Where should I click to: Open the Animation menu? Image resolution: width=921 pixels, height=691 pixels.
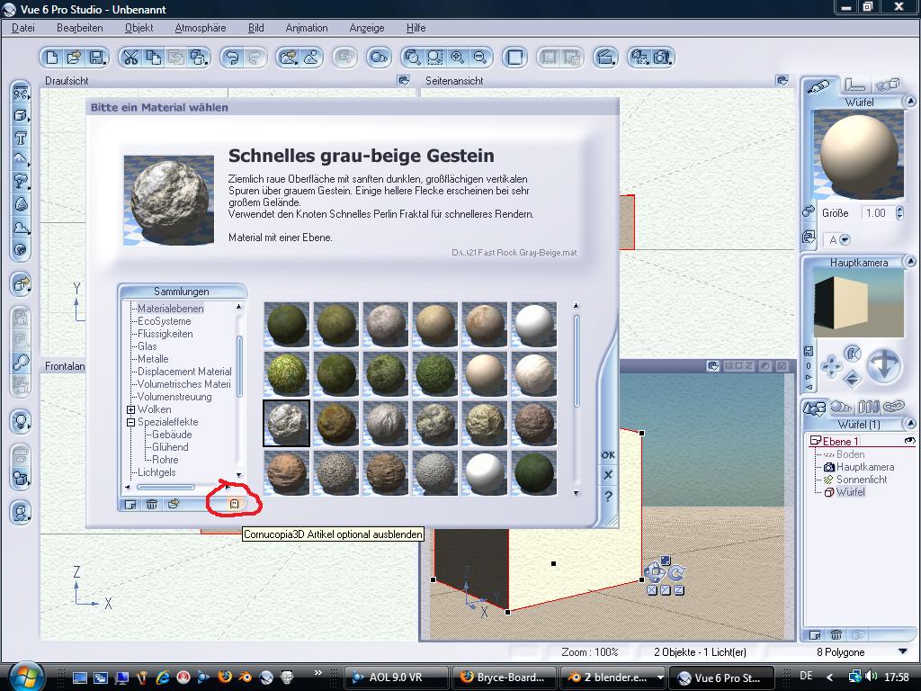pos(307,28)
